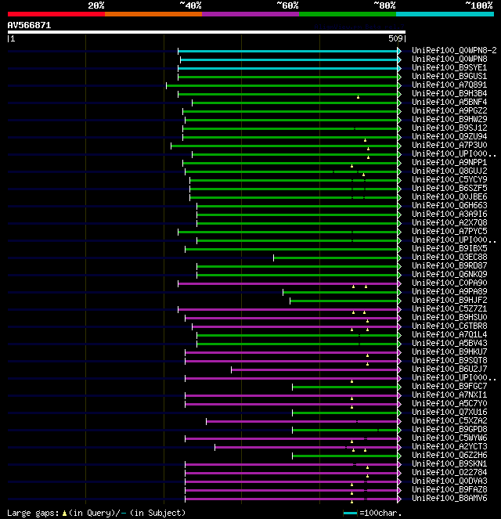
Task: Click the cyan alignment bar for Q0WPN8-2
Action: point(287,52)
